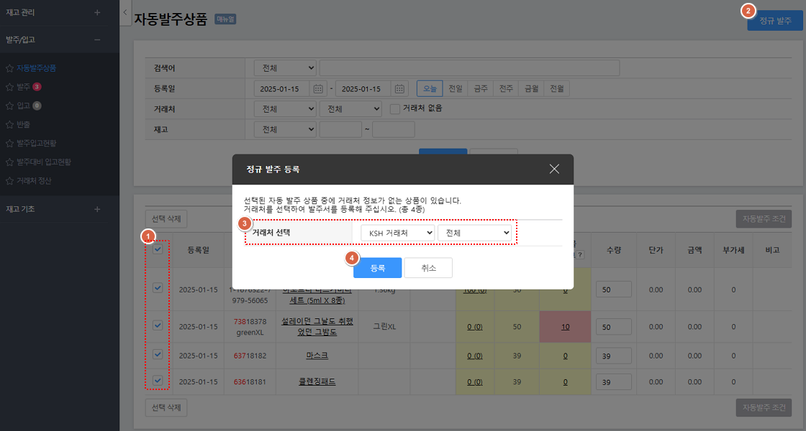This screenshot has height=431, width=806.
Task: Click the star icon beside 자동발주상품
Action: [x=9, y=69]
